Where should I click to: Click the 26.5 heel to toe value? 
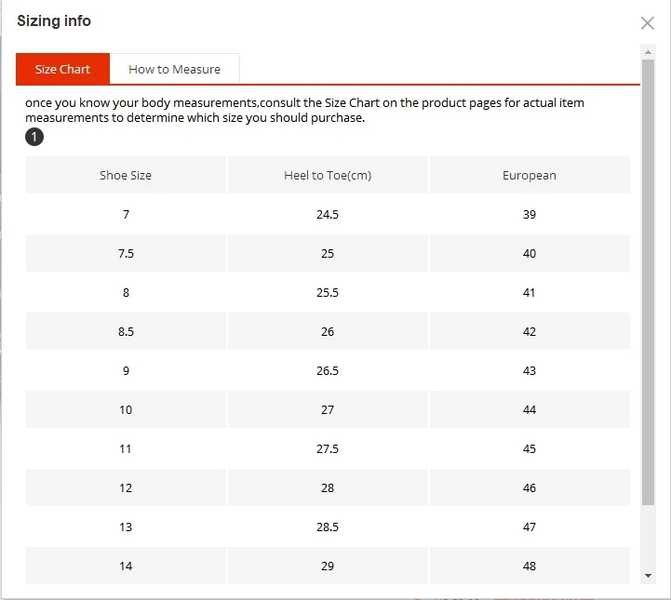pyautogui.click(x=328, y=370)
